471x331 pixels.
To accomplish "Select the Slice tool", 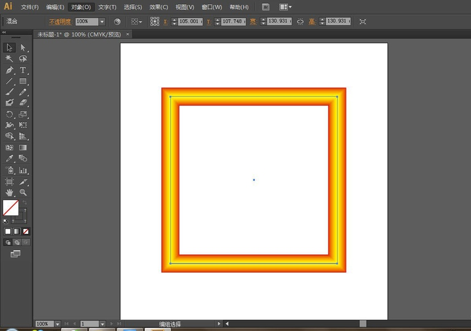I will pyautogui.click(x=23, y=181).
